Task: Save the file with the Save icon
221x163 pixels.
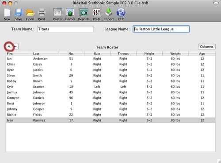Action: pyautogui.click(x=19, y=15)
